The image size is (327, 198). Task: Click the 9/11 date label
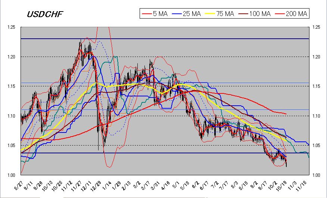tap(28, 185)
